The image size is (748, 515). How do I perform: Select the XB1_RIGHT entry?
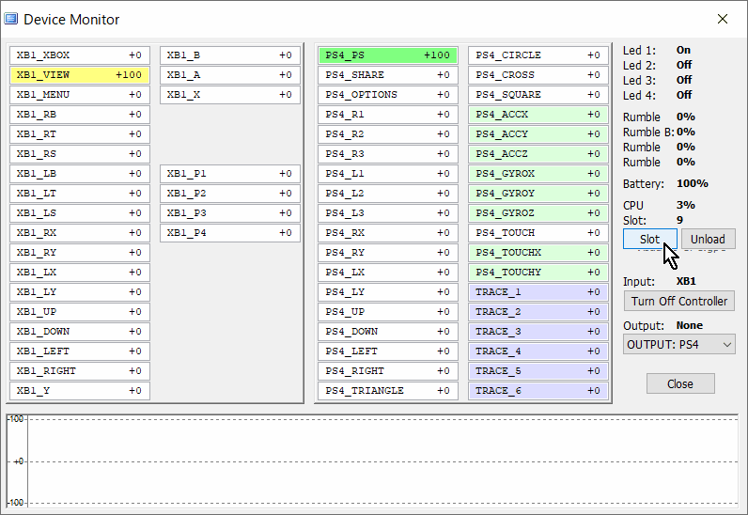[x=80, y=371]
